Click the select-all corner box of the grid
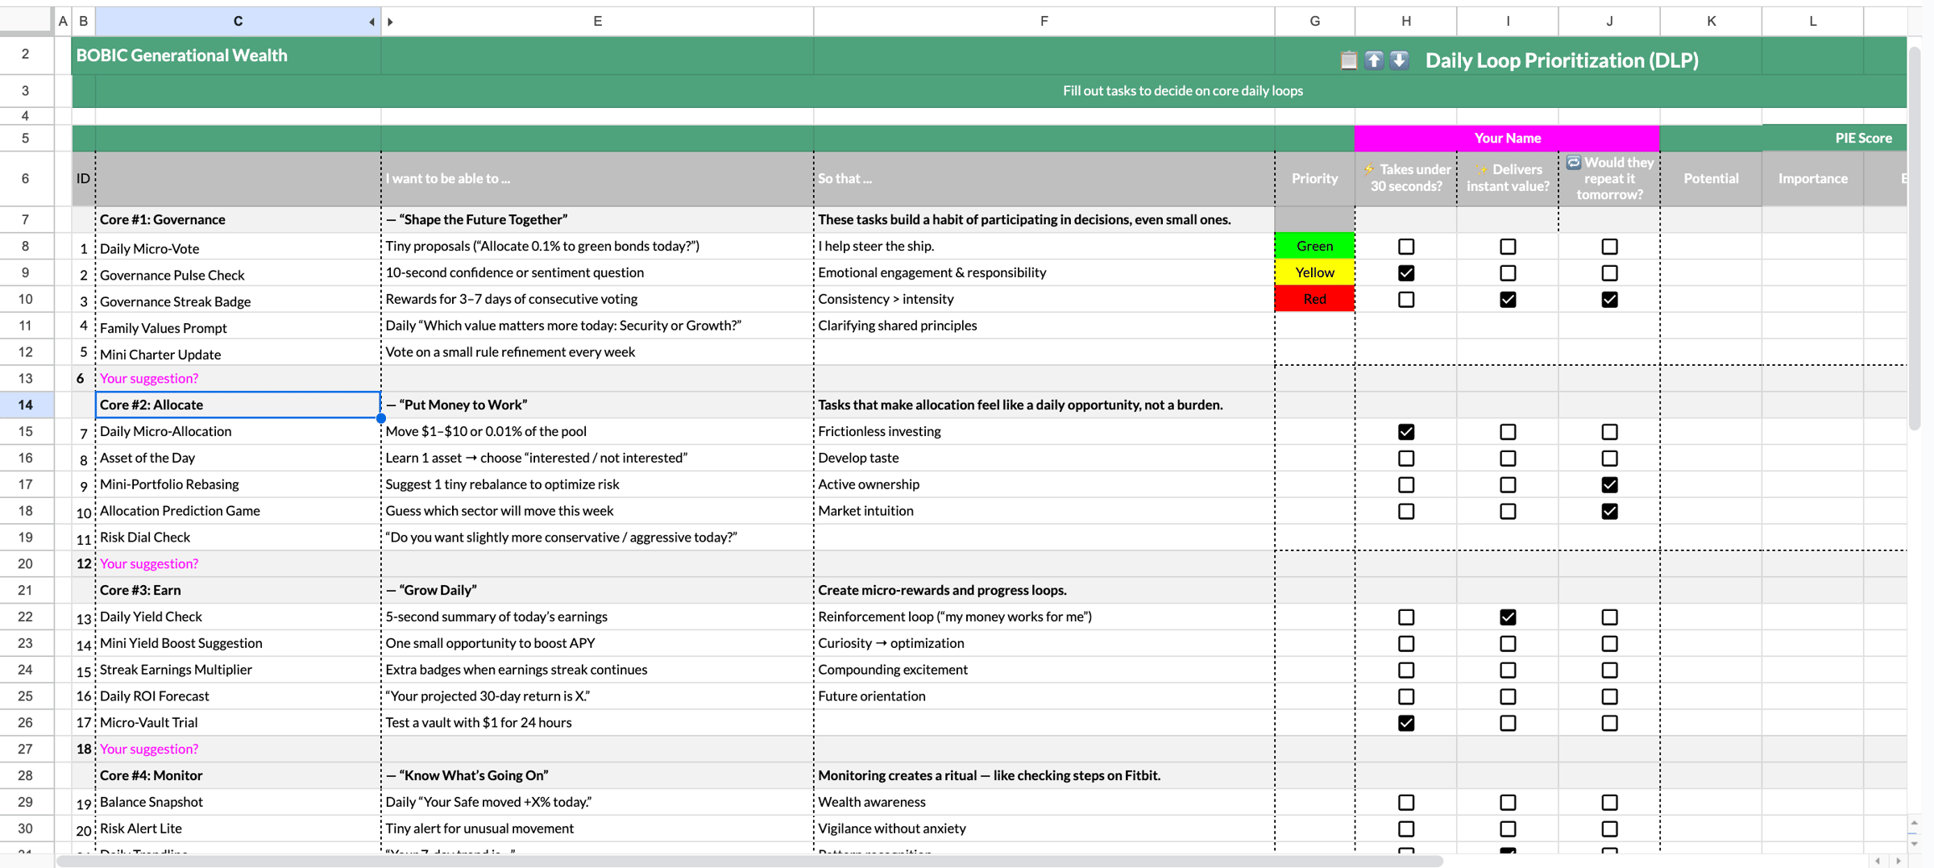Image resolution: width=1934 pixels, height=868 pixels. click(27, 21)
